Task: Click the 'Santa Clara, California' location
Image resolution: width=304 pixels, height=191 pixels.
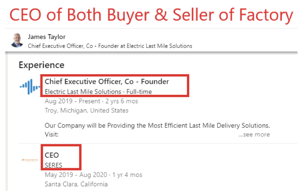Action: (76, 184)
